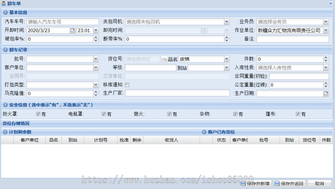335x189 pixels.
Task: Click the 状态 column header
Action: [221, 140]
